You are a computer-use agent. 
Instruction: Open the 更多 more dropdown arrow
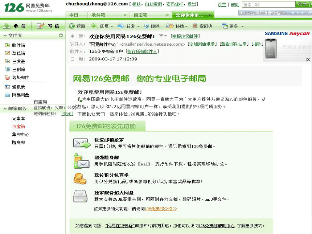[242, 26]
